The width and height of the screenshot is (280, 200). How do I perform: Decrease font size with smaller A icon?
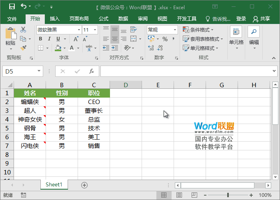[85, 39]
